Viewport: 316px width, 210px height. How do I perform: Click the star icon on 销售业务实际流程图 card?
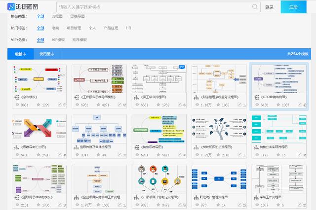coord(278,155)
